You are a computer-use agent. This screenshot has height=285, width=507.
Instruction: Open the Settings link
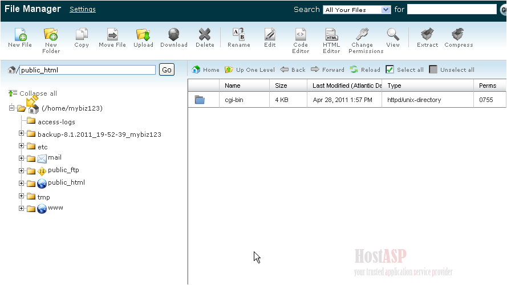(x=83, y=9)
